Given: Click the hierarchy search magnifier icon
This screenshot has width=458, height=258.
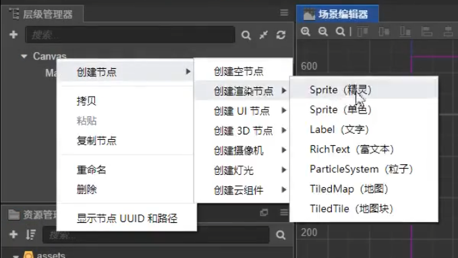Looking at the screenshot, I should 246,35.
